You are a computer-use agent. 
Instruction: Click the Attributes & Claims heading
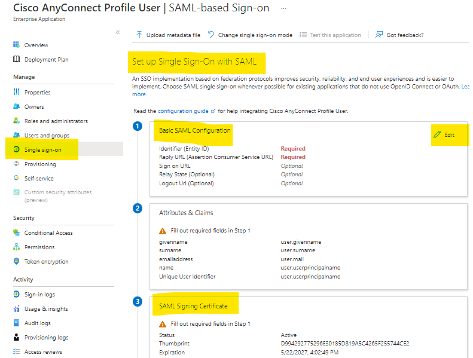[186, 213]
